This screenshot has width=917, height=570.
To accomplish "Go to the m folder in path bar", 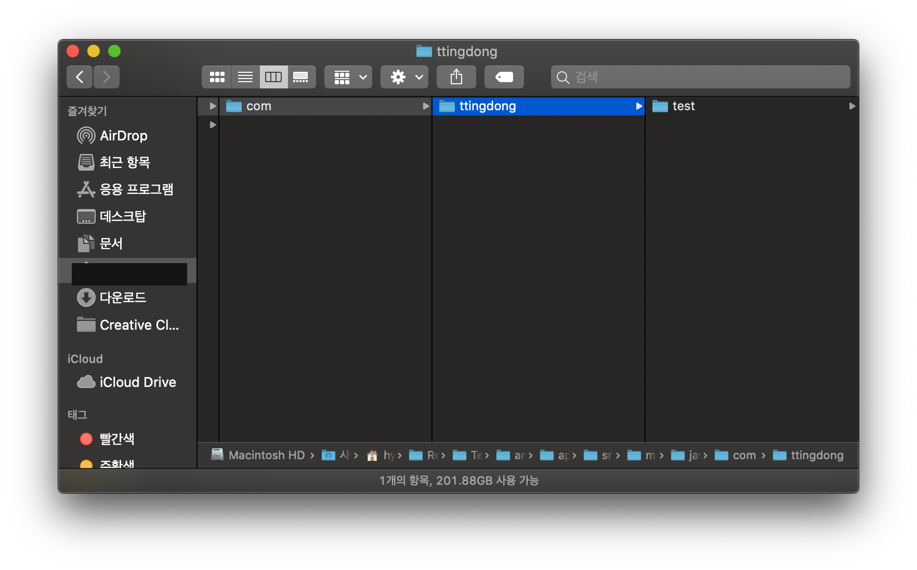I will [641, 455].
